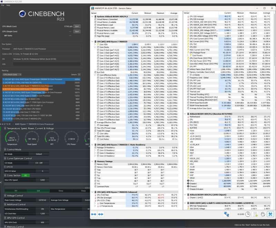Click the Chassis Intrusion sensor icon
Screen dimensions: 276x228
pyautogui.click(x=188, y=189)
